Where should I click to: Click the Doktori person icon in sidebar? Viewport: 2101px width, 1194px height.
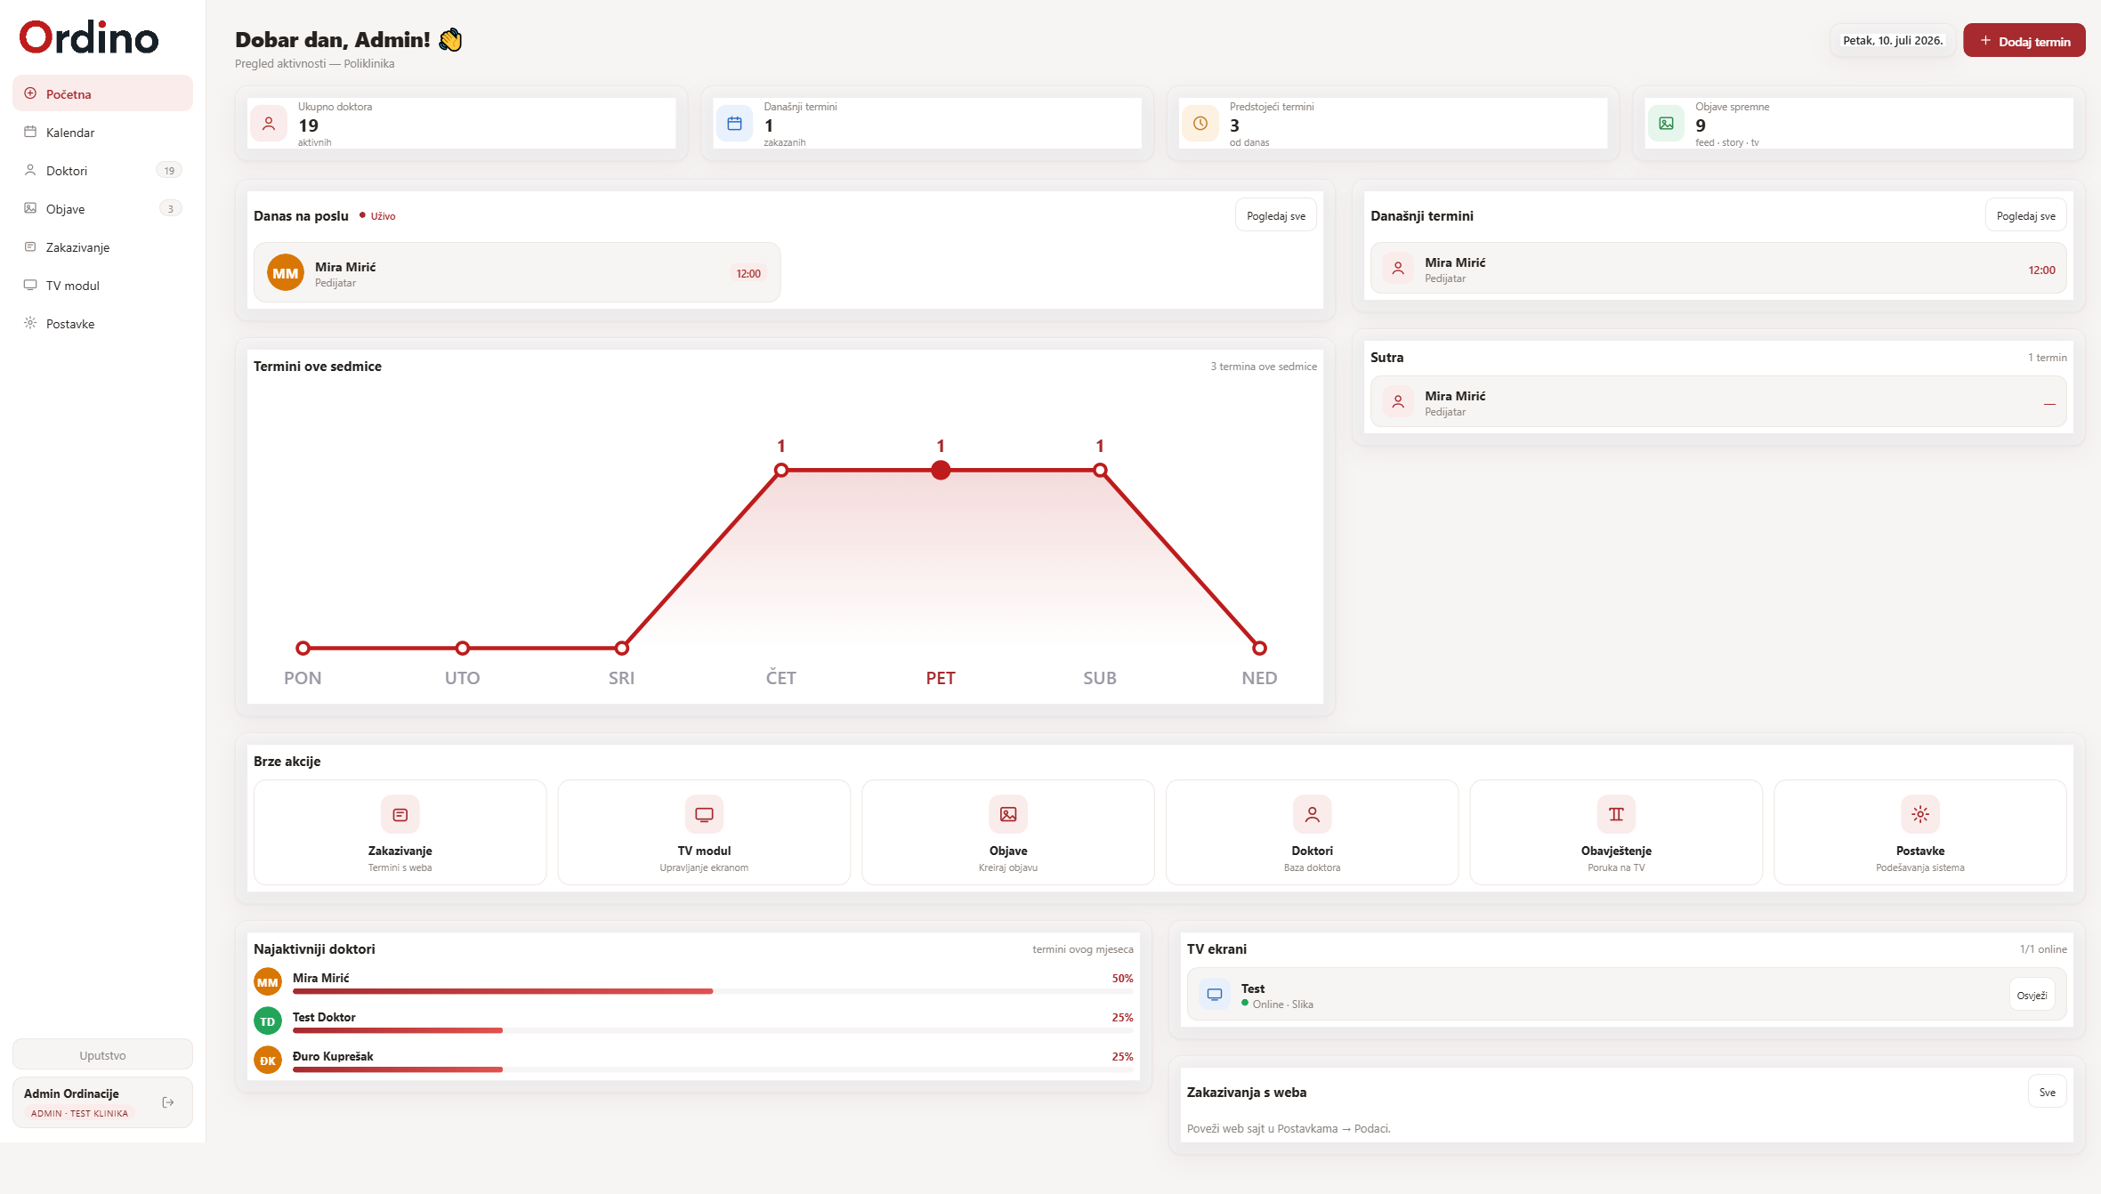click(x=30, y=170)
